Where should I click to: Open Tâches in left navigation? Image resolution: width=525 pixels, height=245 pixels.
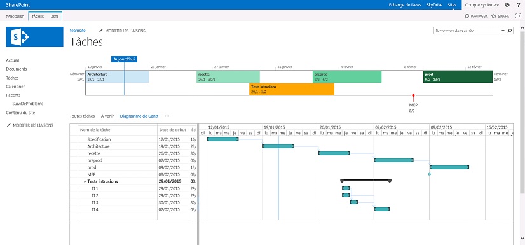click(12, 78)
